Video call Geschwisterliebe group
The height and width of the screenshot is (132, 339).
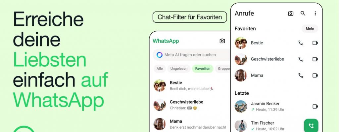point(315,59)
